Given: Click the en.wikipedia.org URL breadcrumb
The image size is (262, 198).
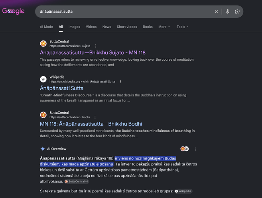Looking at the screenshot, I should coord(82,81).
